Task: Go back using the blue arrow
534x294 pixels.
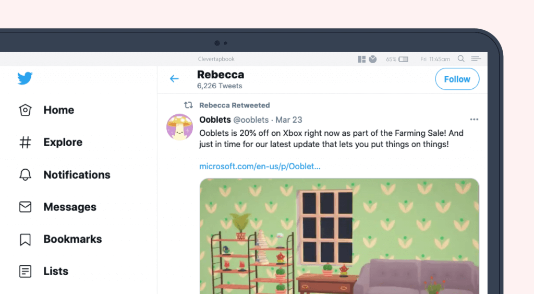Action: 174,79
